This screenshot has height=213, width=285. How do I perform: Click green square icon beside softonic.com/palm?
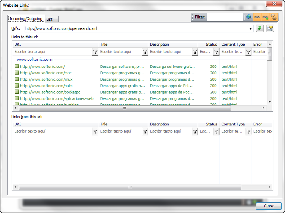[17, 86]
